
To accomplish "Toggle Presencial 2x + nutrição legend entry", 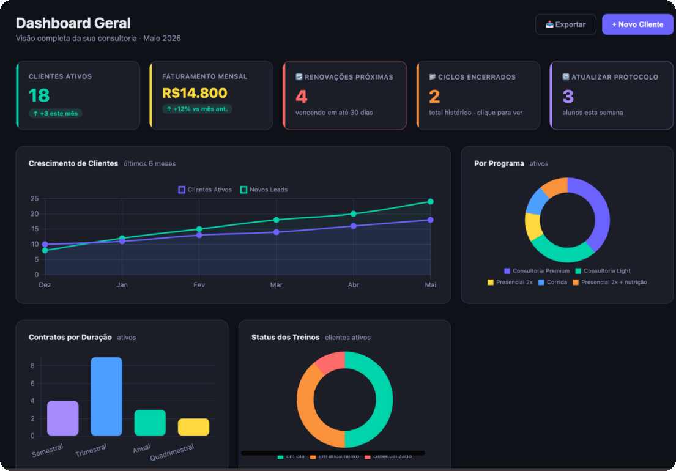I will pos(609,282).
